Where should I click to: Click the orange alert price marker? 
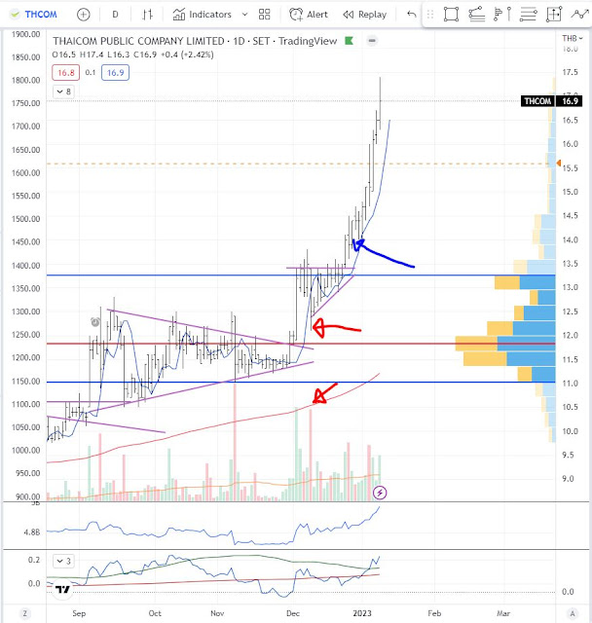[559, 164]
